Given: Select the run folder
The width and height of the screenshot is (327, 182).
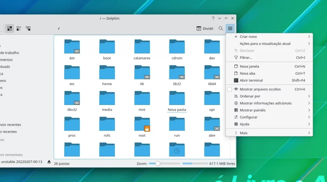Looking at the screenshot, I should pyautogui.click(x=177, y=127).
